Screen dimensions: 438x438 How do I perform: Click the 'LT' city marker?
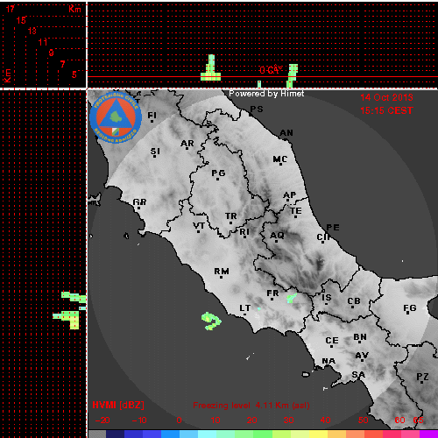pyautogui.click(x=245, y=309)
